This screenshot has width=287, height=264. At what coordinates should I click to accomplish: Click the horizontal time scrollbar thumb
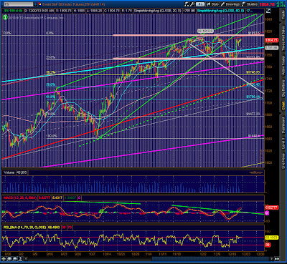(x=211, y=259)
